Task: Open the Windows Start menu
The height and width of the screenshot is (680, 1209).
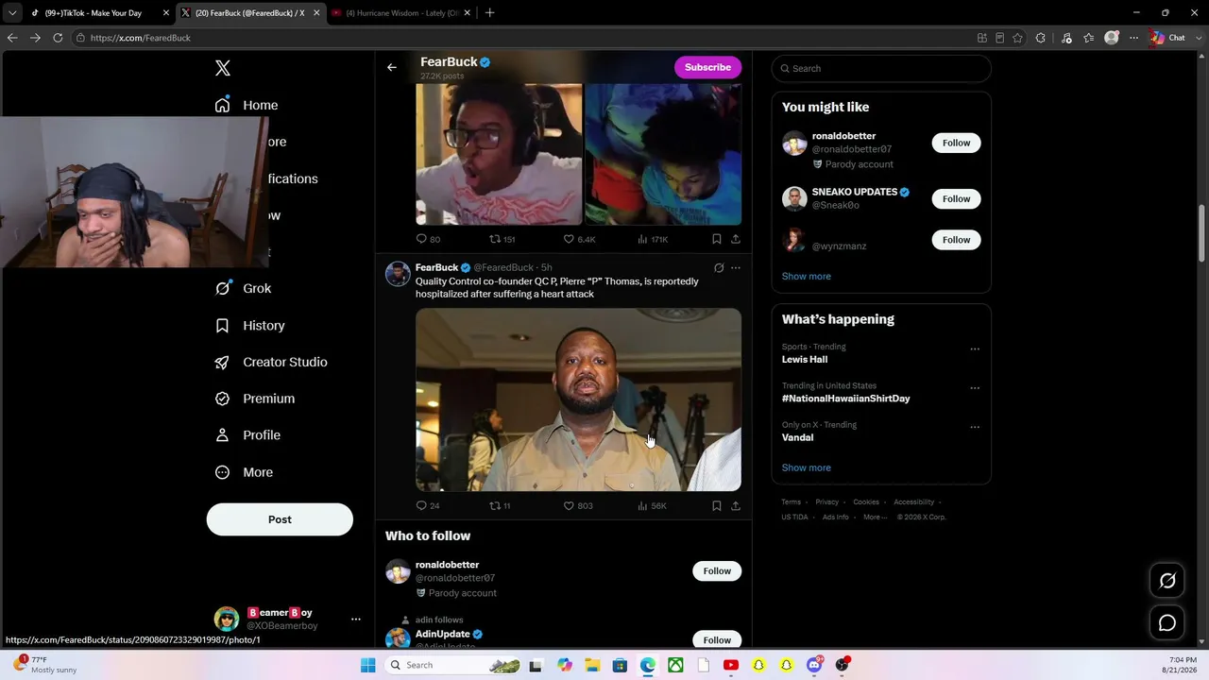Action: pos(368,665)
